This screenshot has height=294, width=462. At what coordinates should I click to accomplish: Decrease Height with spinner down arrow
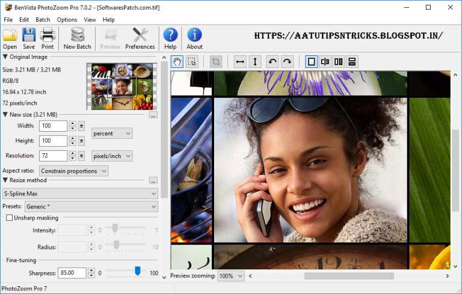[72, 144]
